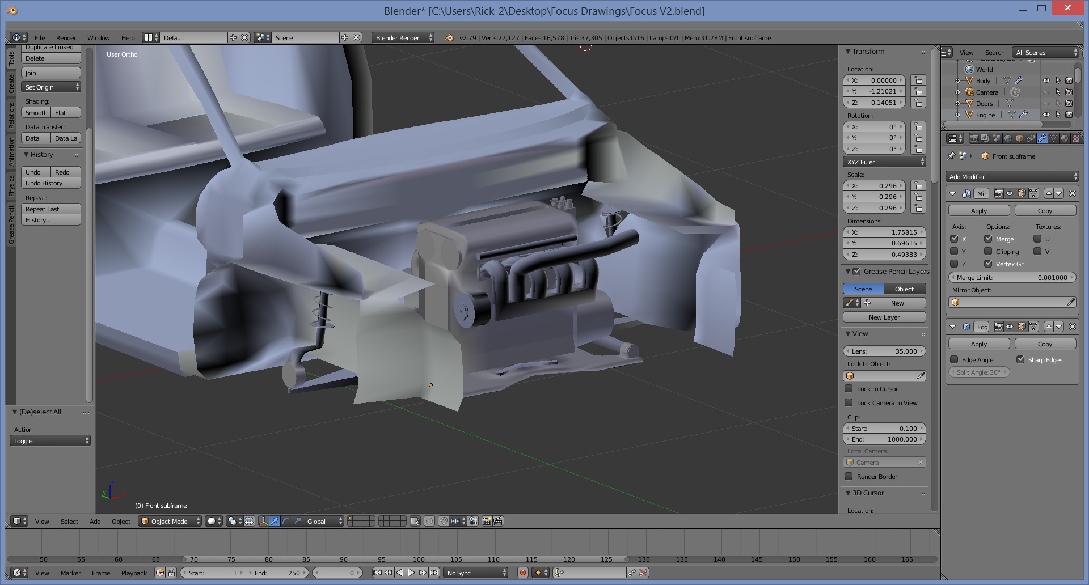
Task: Expand the Engine item in outliner
Action: 957,115
